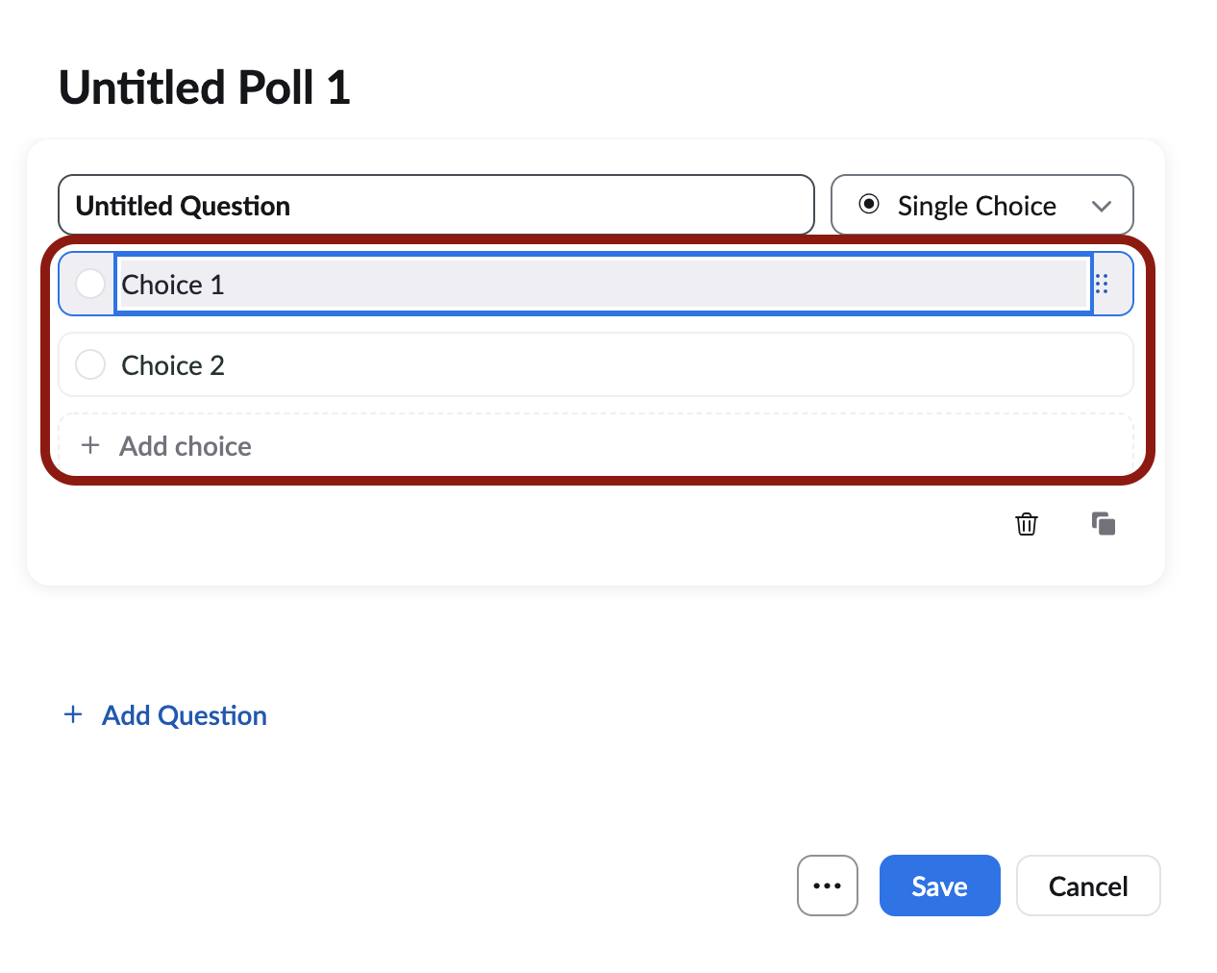
Task: Open the Single Choice question type dropdown
Action: [981, 205]
